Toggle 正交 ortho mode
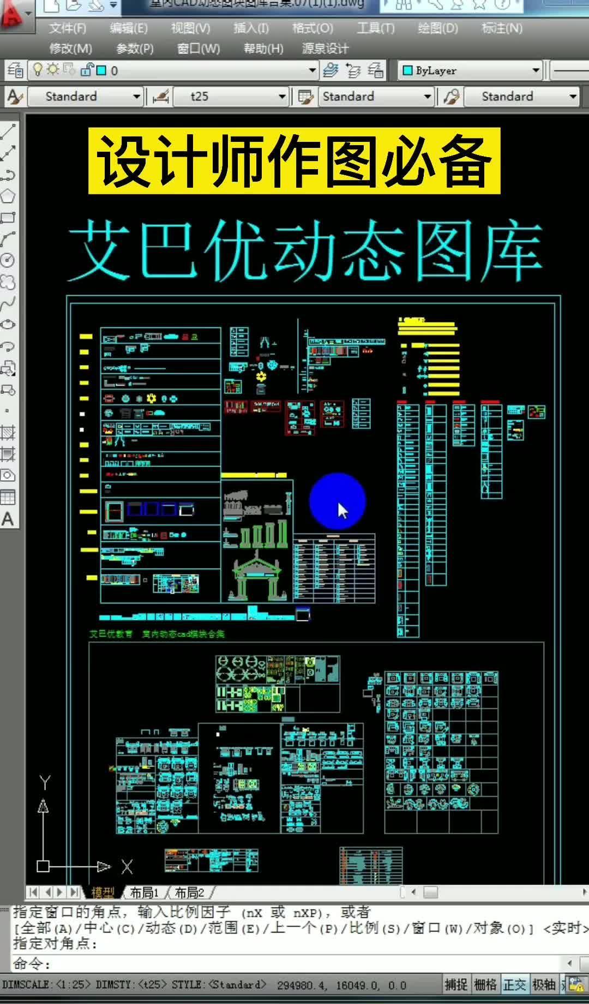This screenshot has width=589, height=1004. point(515,984)
